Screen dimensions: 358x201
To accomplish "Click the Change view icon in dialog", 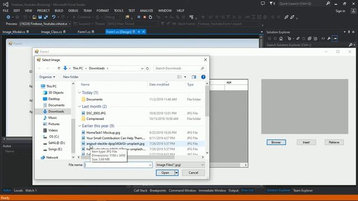I will pyautogui.click(x=180, y=77).
